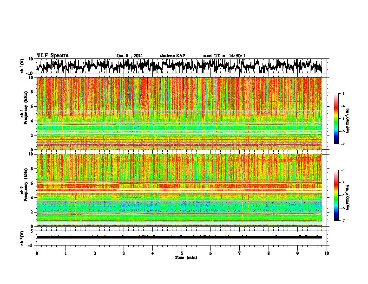Viewport: 368px width, 284px height.
Task: Click the time axis tick label "4"
Action: pyautogui.click(x=153, y=253)
